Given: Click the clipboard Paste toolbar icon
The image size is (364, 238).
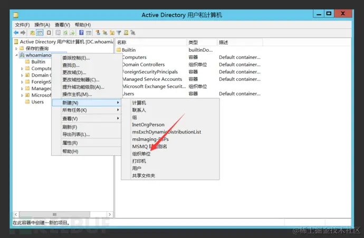Looking at the screenshot, I should (49, 33).
